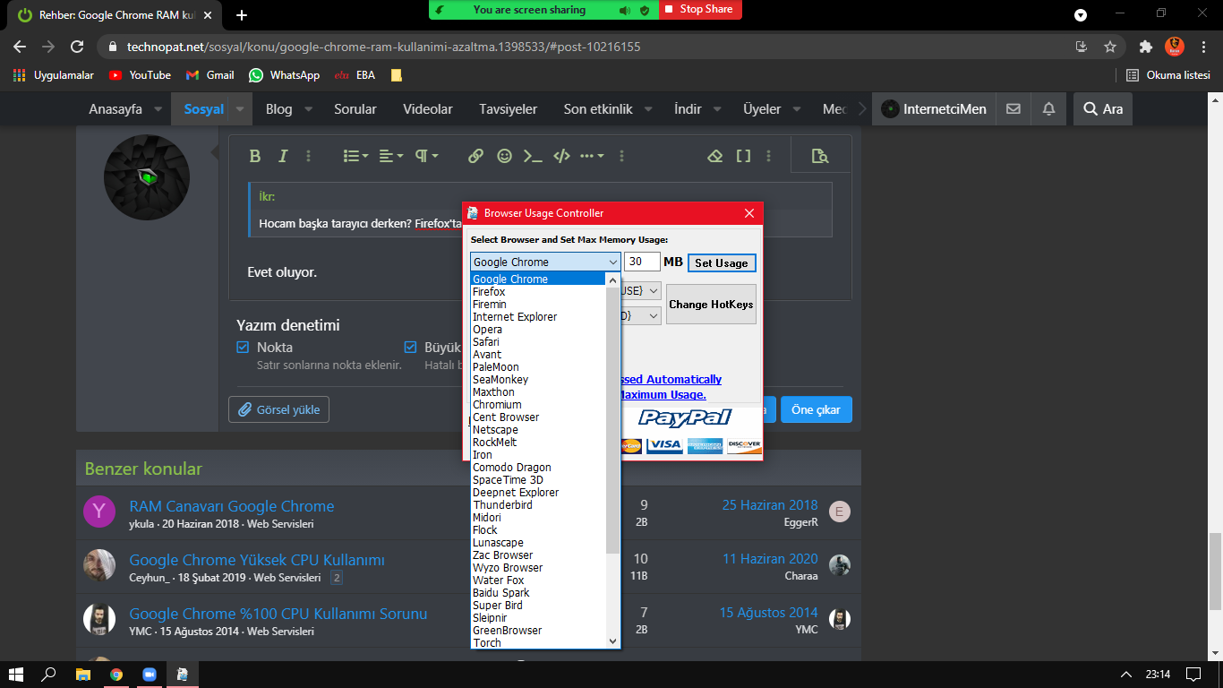This screenshot has height=688, width=1223.
Task: Click the Ara search button
Action: click(x=1103, y=109)
